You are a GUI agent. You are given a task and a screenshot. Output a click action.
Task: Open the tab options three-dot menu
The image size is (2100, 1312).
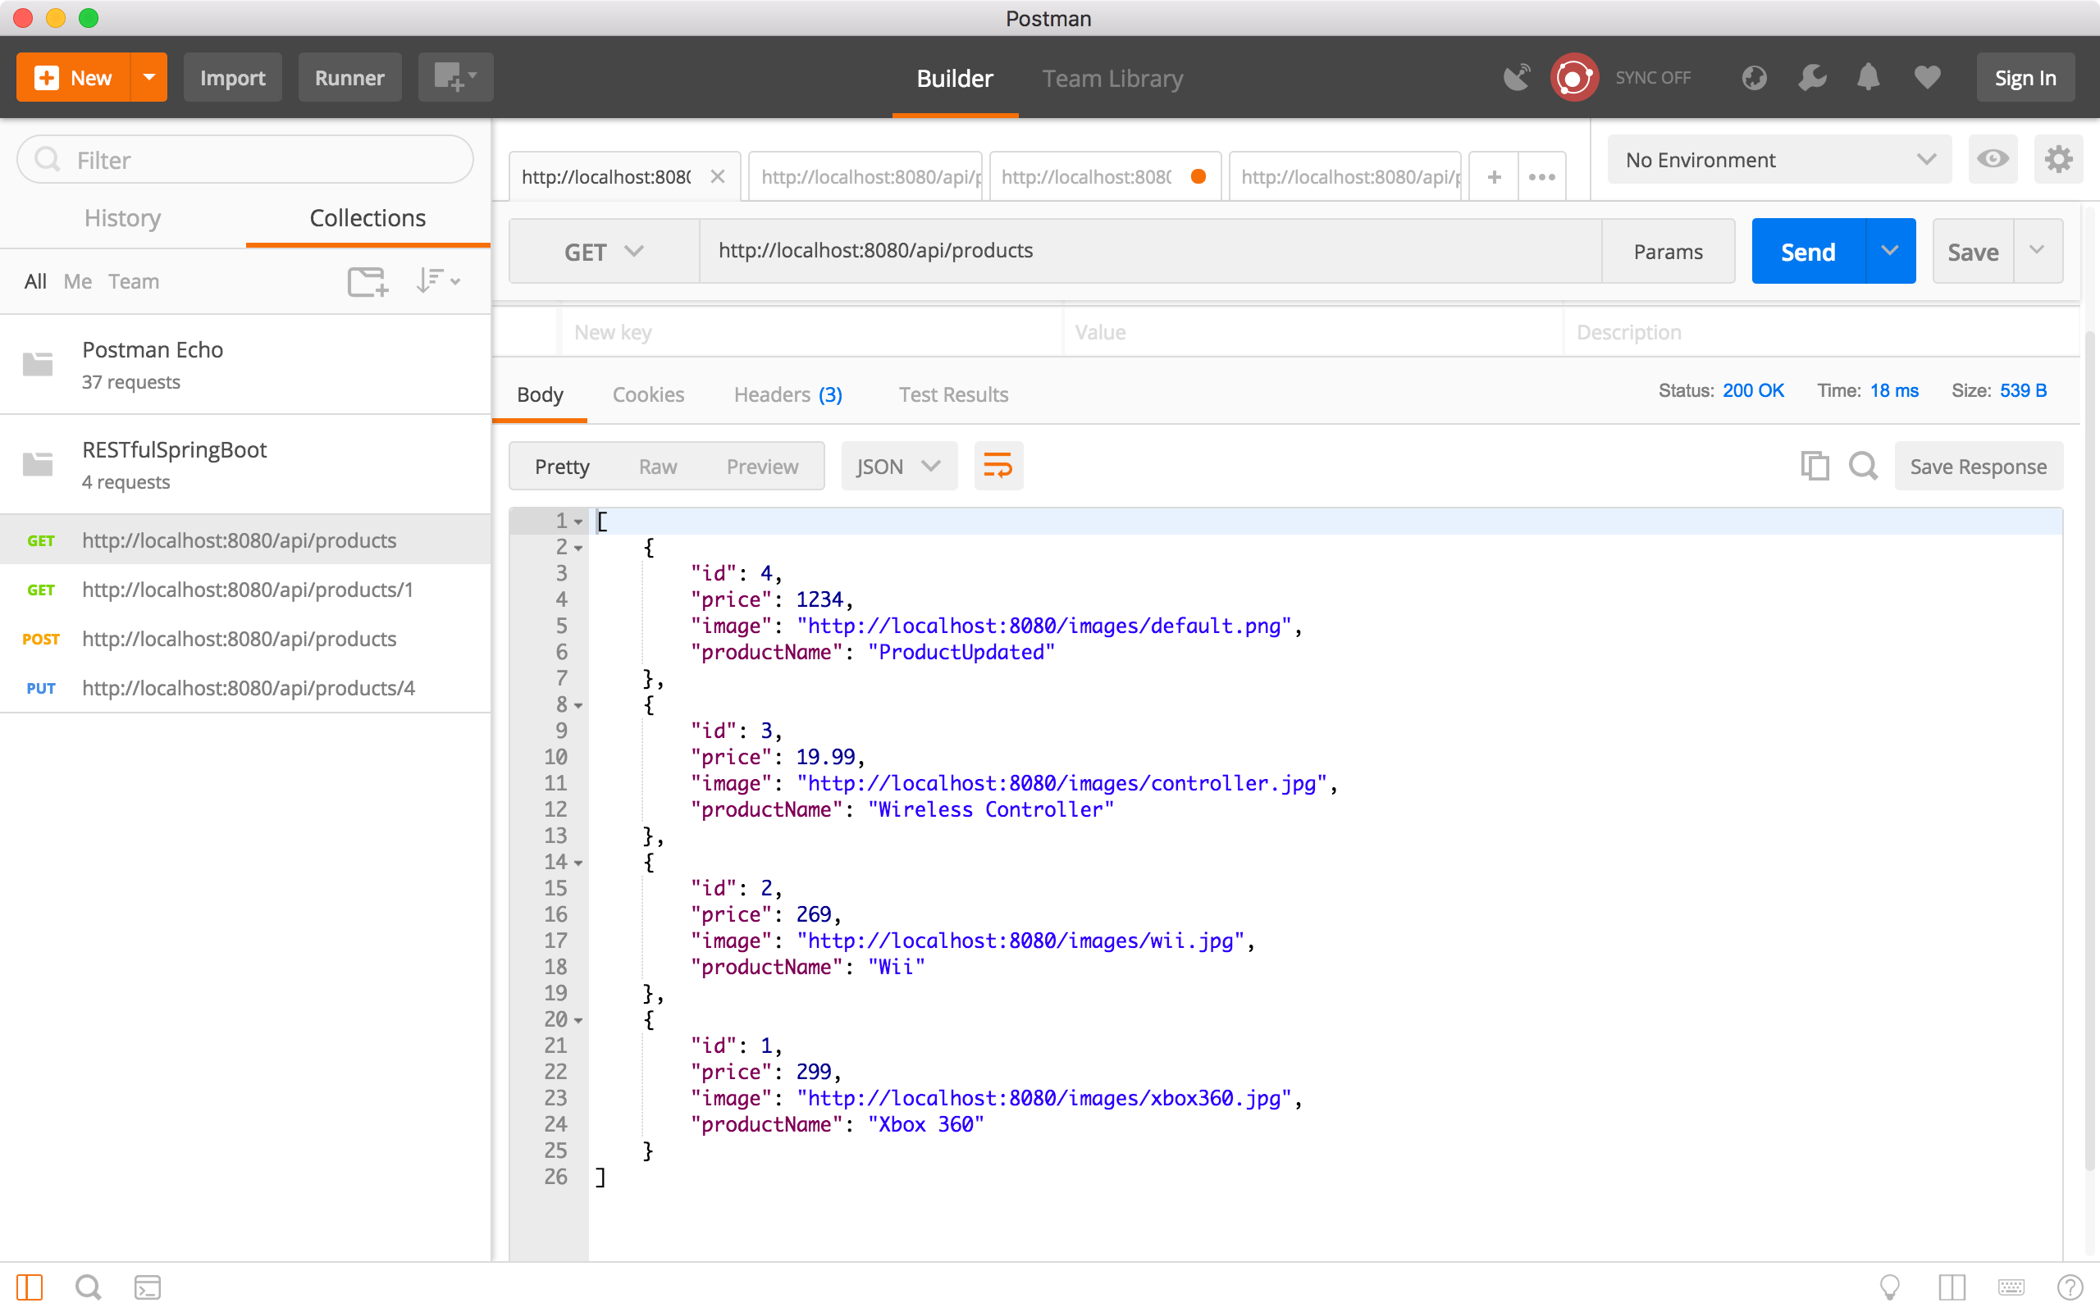pyautogui.click(x=1541, y=177)
